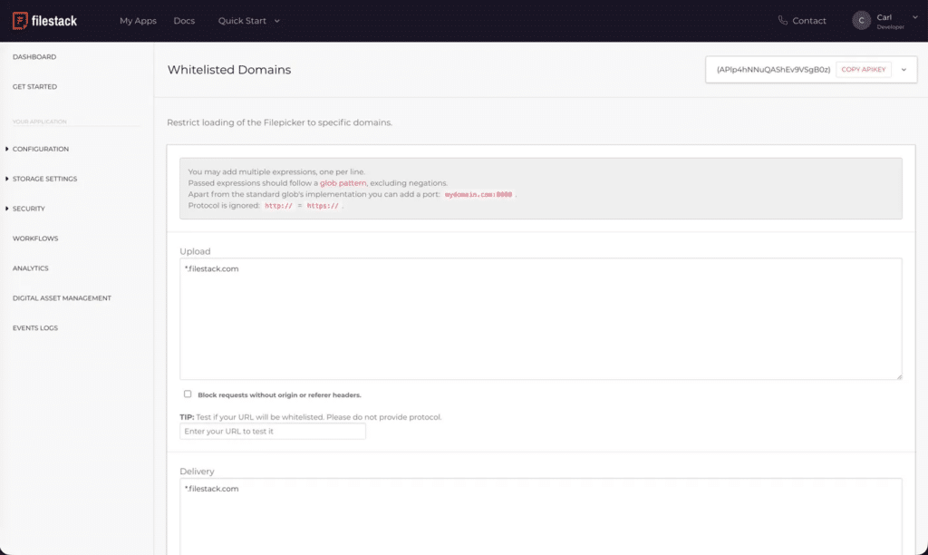Expand the Configuration section triangle
928x555 pixels.
tap(6, 149)
